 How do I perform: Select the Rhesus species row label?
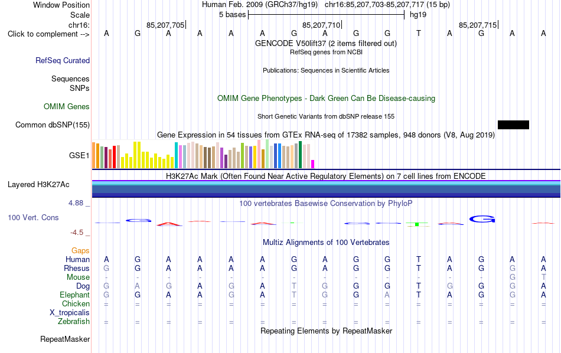tap(77, 268)
